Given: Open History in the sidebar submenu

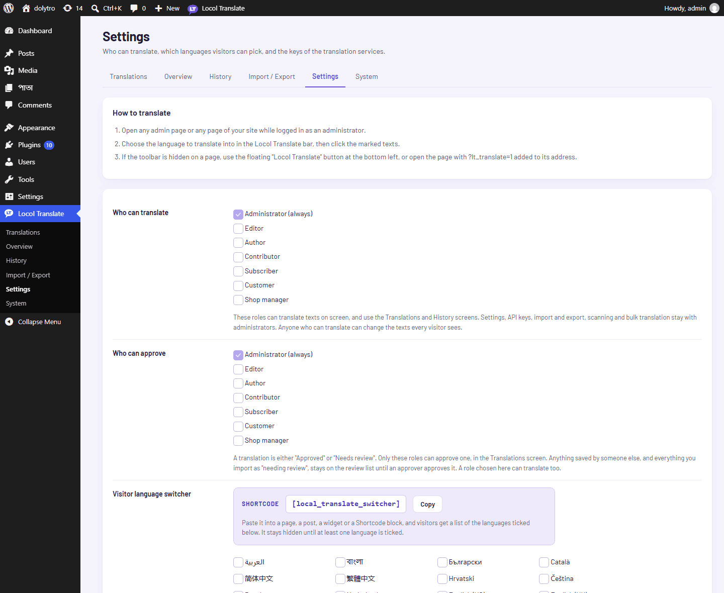Looking at the screenshot, I should (x=16, y=260).
